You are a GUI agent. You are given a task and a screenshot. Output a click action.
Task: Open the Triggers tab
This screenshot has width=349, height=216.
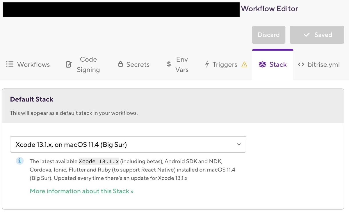[x=226, y=65]
